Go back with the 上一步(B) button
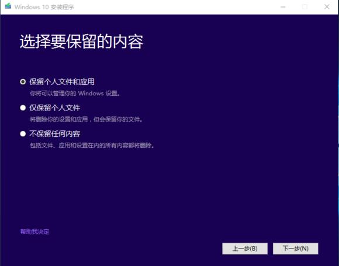The image size is (339, 266). pyautogui.click(x=245, y=248)
